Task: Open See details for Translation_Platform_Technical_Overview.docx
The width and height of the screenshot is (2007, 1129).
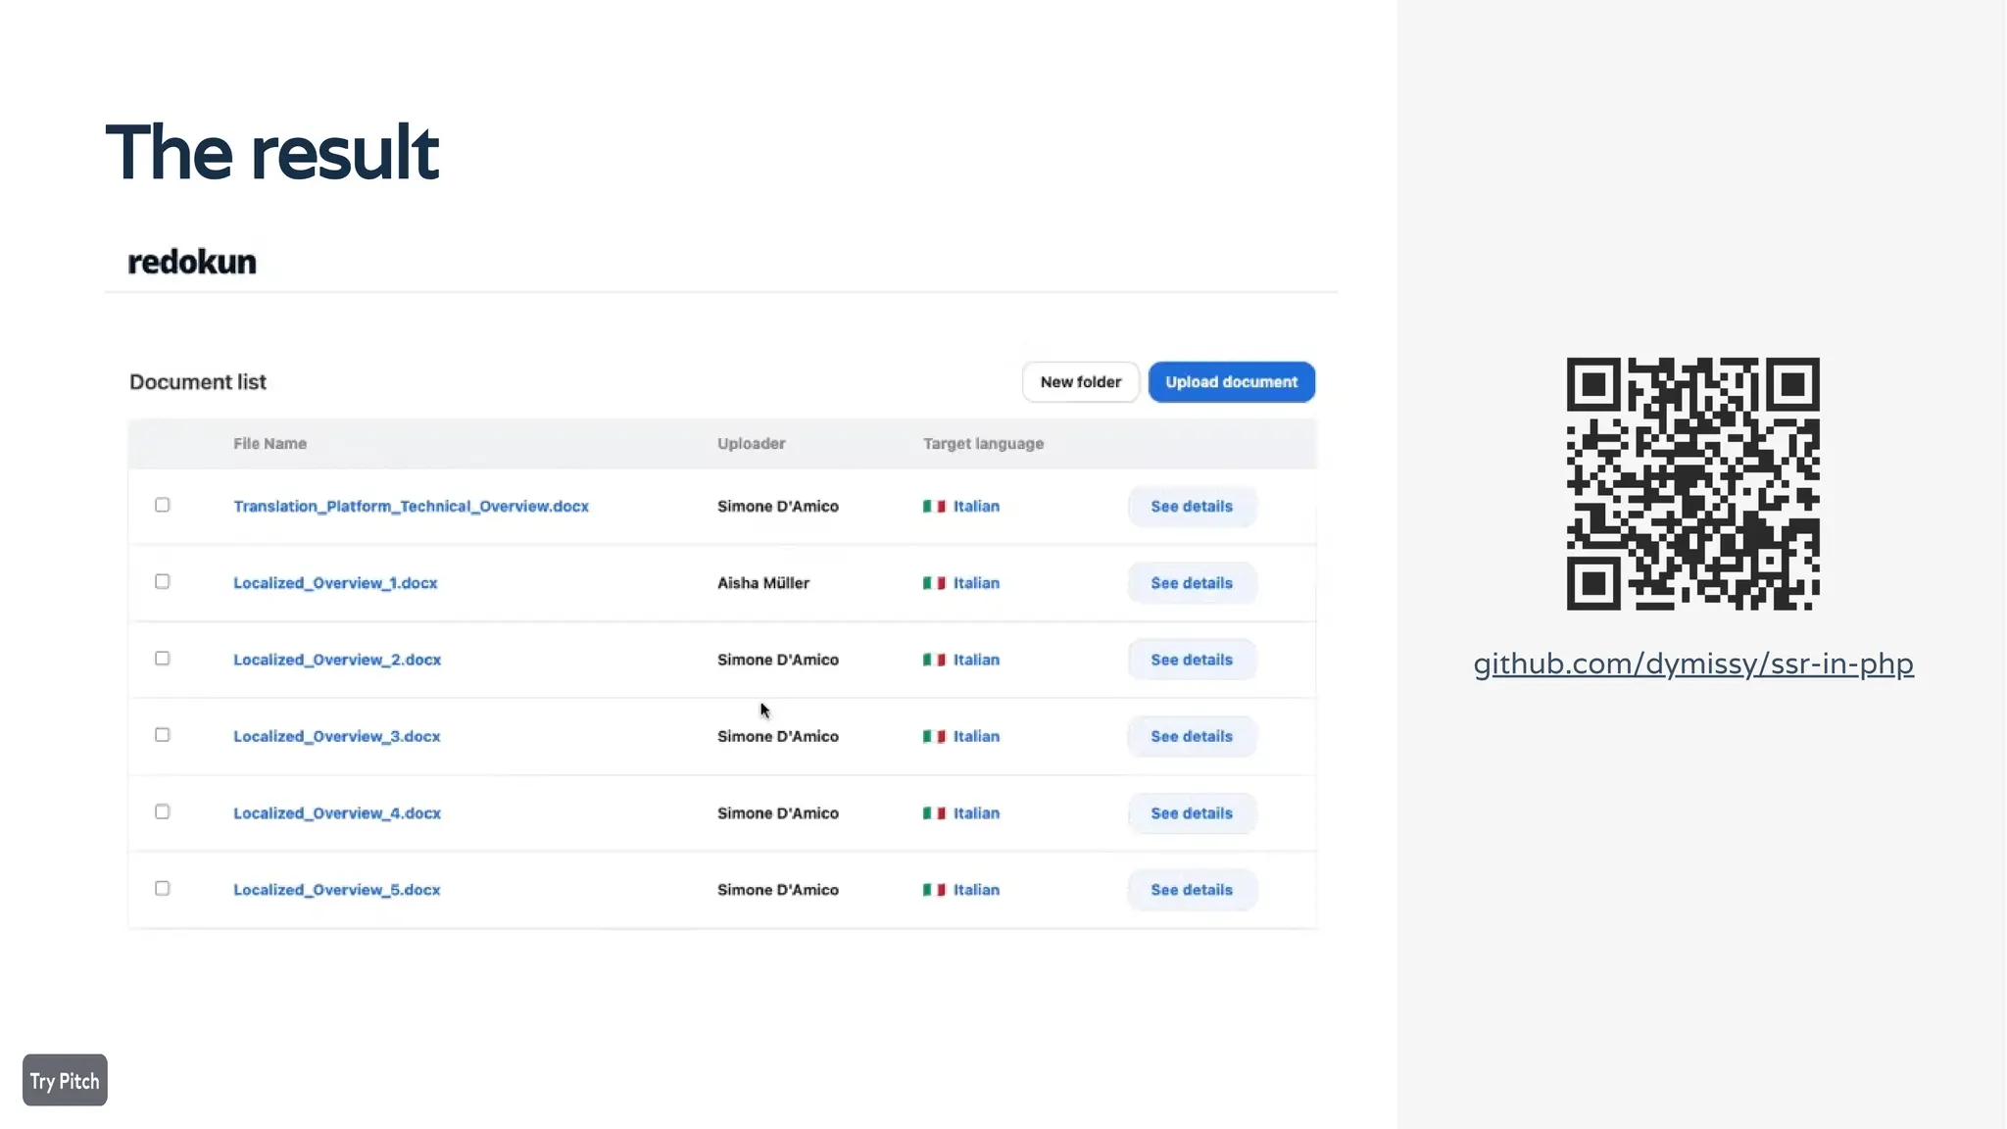Action: click(x=1192, y=507)
